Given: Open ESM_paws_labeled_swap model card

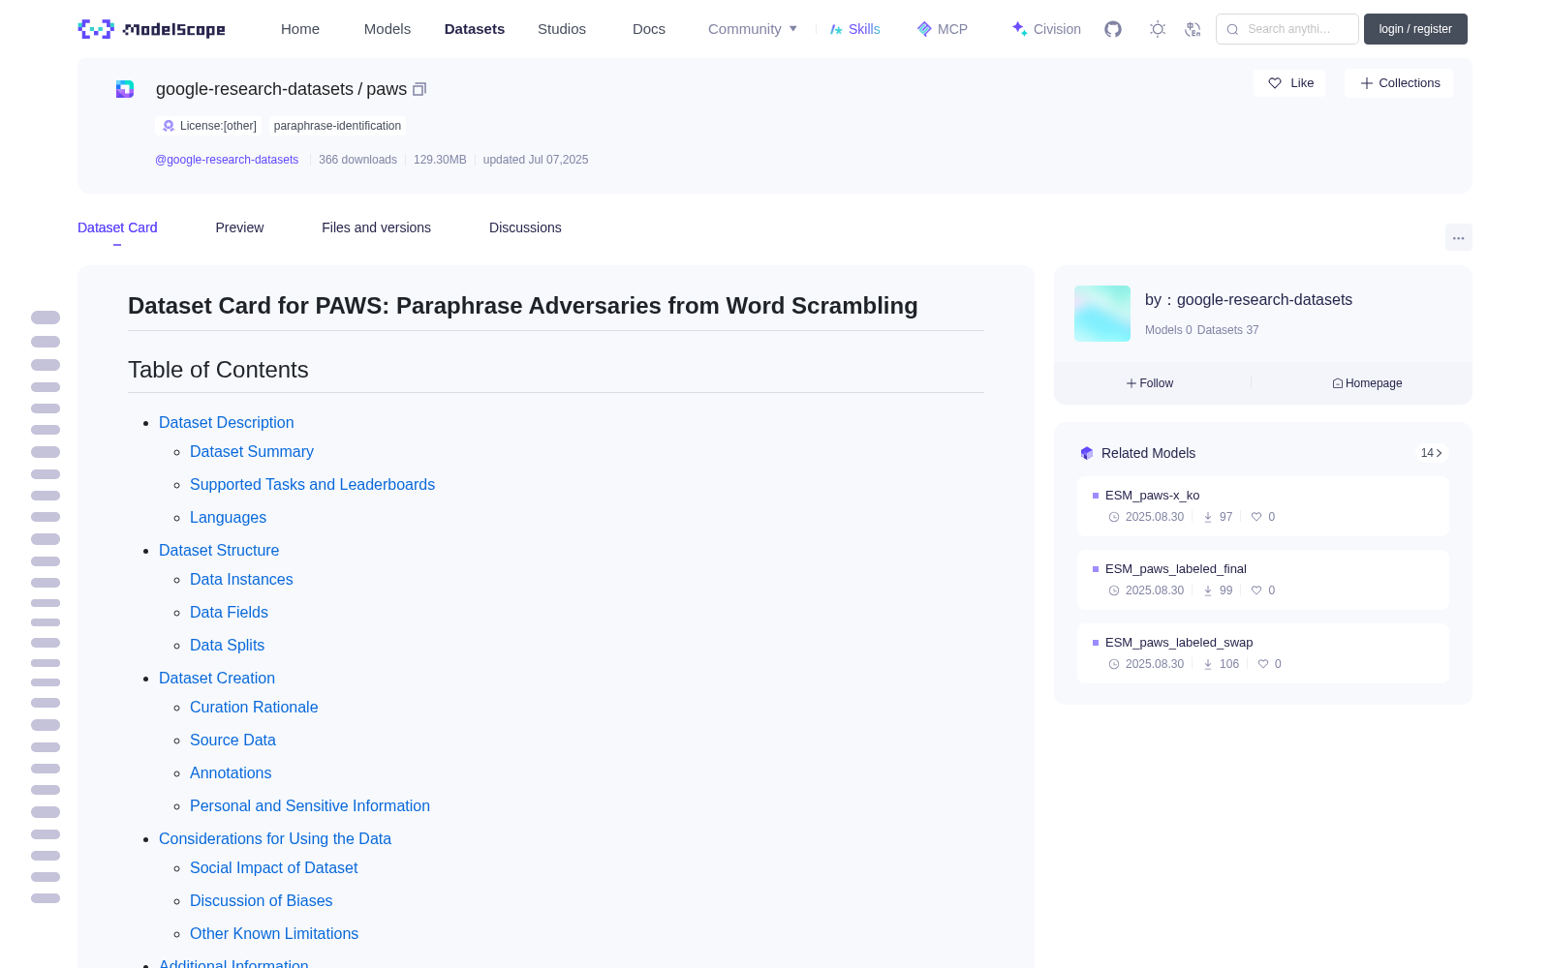Looking at the screenshot, I should click(x=1263, y=653).
